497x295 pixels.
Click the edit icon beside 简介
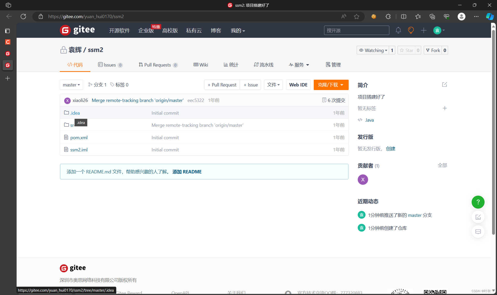(x=444, y=85)
